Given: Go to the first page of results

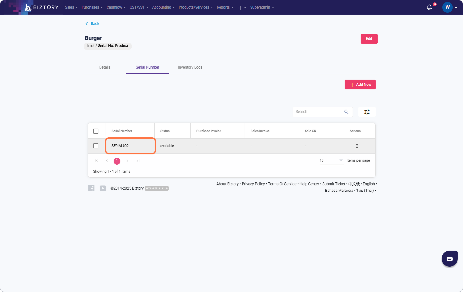Looking at the screenshot, I should pyautogui.click(x=96, y=161).
